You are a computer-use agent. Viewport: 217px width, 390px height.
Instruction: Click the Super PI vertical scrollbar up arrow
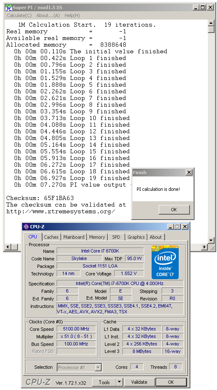[211, 23]
